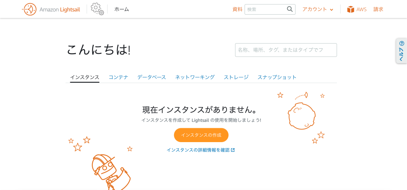407x190 pixels.
Task: Open the インスタンスの詳細情報を確認 link
Action: 198,150
